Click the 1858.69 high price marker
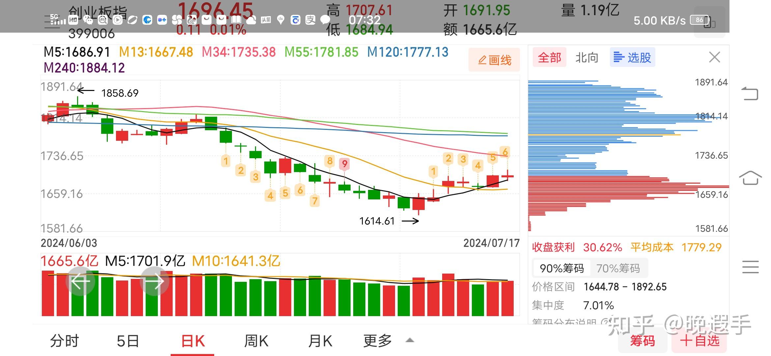The image size is (771, 356). point(120,93)
